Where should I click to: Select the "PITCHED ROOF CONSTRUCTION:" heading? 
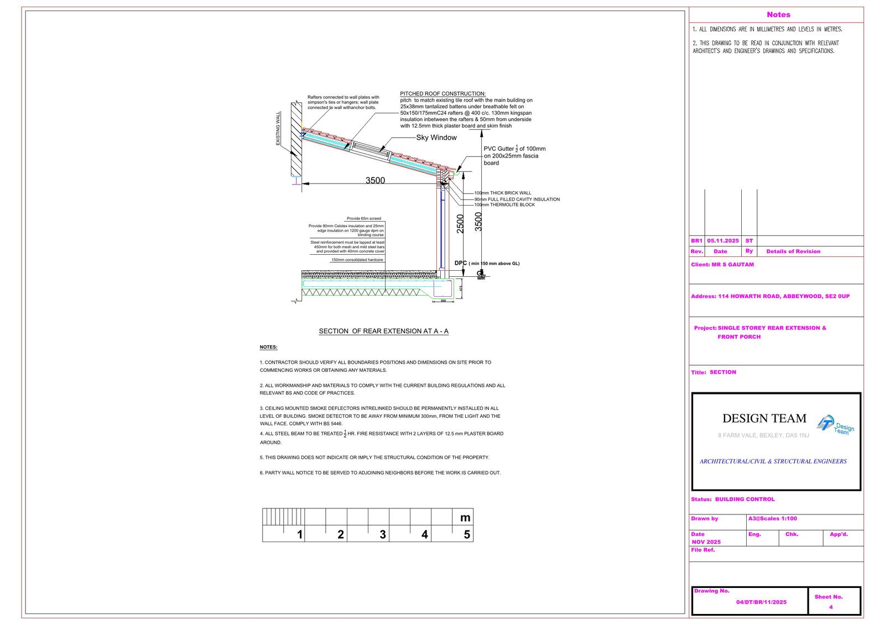442,93
